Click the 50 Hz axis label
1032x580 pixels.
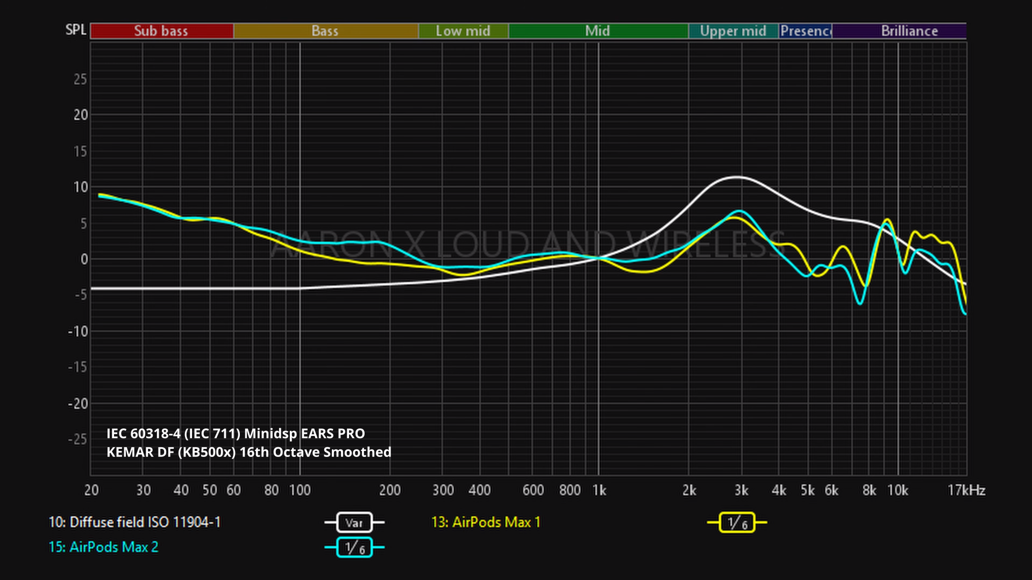click(x=210, y=490)
